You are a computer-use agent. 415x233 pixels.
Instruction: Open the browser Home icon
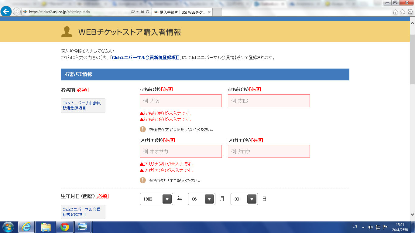pos(395,12)
